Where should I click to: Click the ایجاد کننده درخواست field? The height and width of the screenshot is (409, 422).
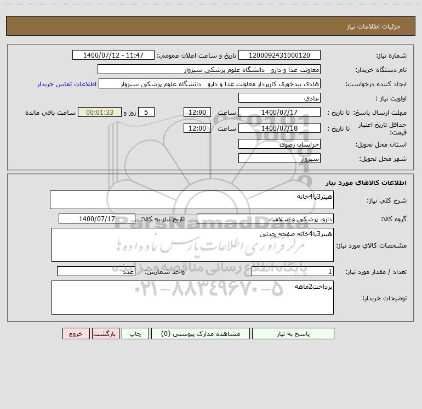[210, 83]
